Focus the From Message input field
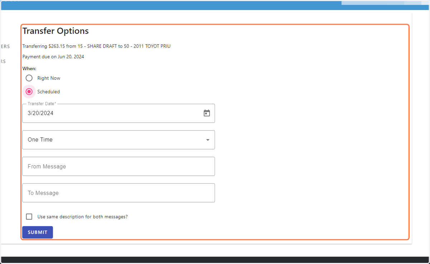430x264 pixels. [x=119, y=166]
